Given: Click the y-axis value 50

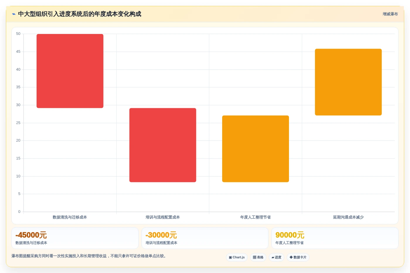Looking at the screenshot, I should point(18,34).
